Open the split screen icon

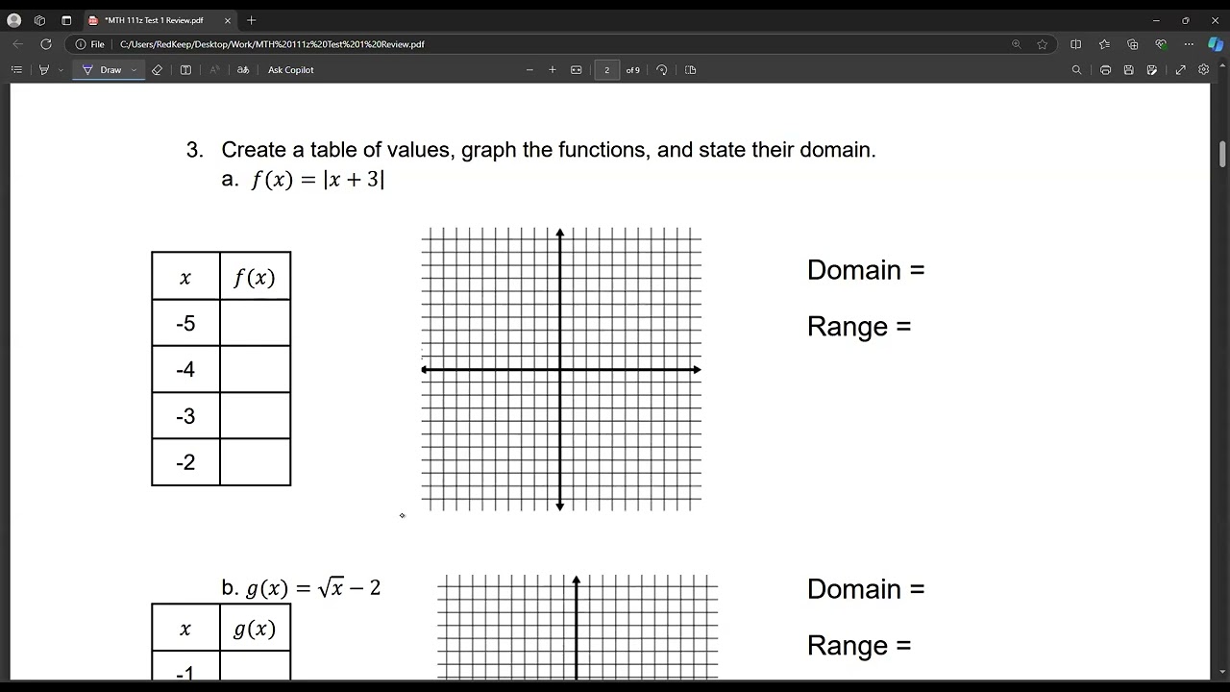coord(1075,44)
